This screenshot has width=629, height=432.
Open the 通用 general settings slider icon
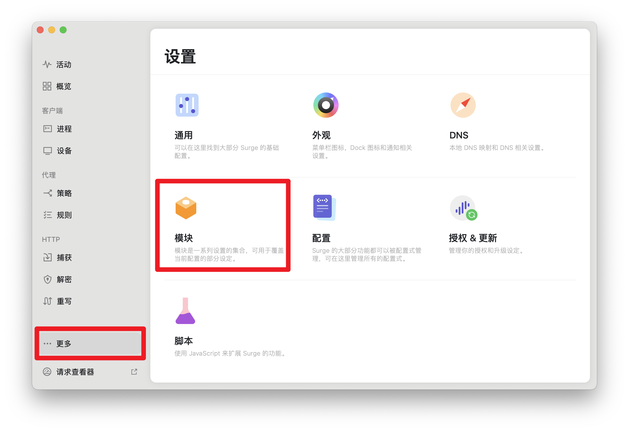click(x=187, y=105)
